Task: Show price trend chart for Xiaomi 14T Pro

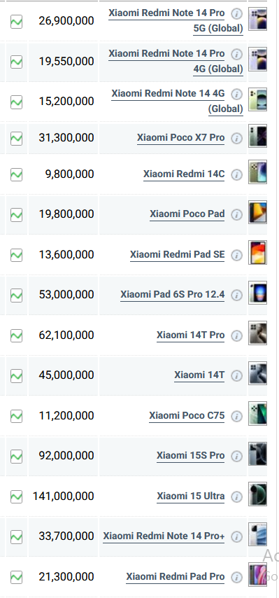Action: pos(16,335)
